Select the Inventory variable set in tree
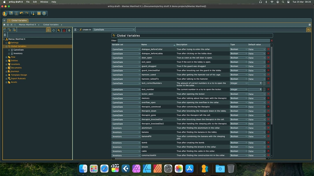 coord(18,54)
